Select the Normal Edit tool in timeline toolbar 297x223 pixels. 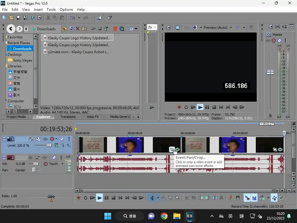point(152,198)
